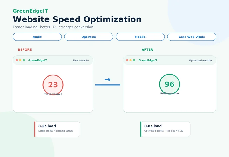Select the 8.2s load card

pos(57,129)
